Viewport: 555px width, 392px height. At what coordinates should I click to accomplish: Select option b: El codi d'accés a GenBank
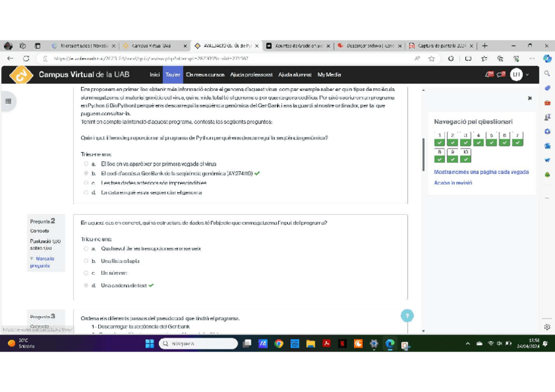[x=86, y=173]
